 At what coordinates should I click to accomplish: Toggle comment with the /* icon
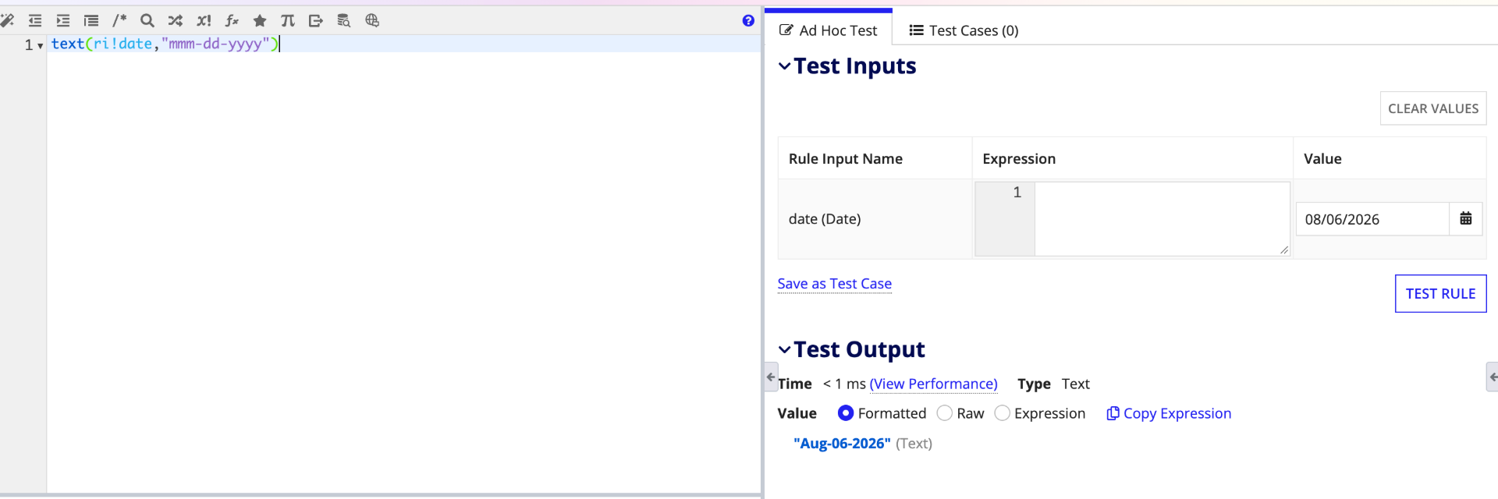tap(119, 20)
